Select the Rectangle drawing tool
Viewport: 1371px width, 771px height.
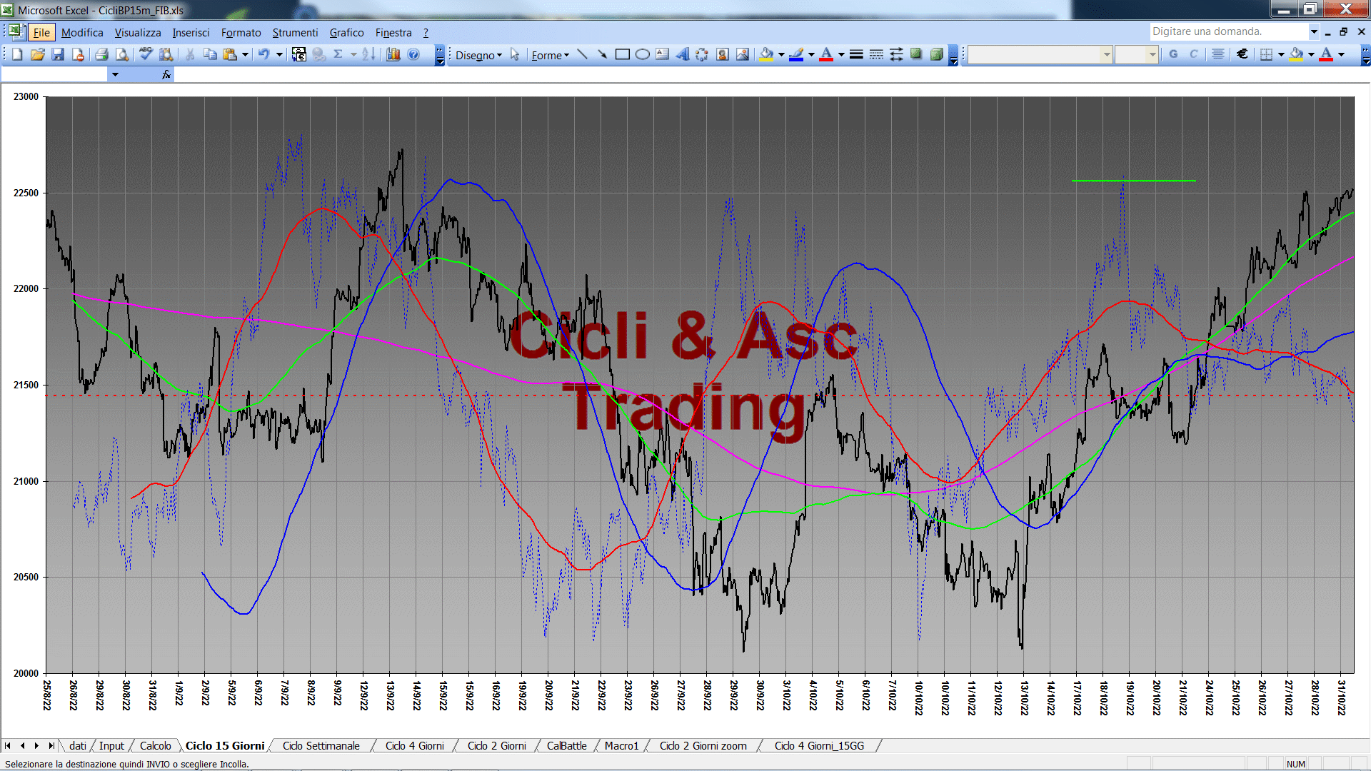623,54
